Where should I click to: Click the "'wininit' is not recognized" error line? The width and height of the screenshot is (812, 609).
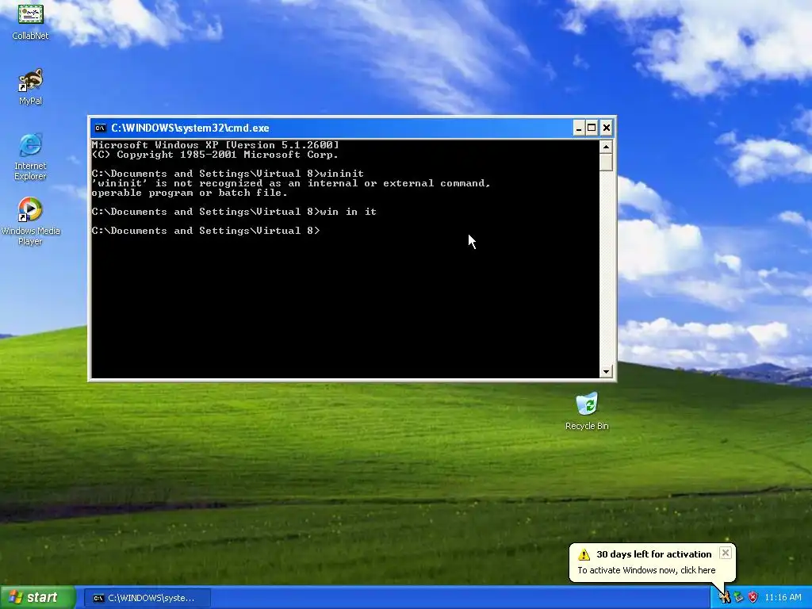[x=291, y=183]
